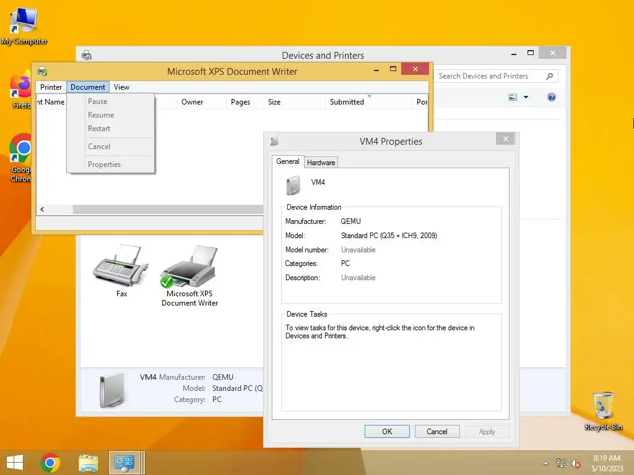Click the print queue window title icon

42,72
